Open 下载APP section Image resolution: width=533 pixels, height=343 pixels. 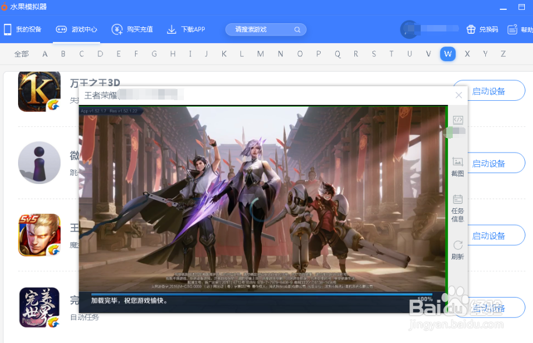(186, 30)
